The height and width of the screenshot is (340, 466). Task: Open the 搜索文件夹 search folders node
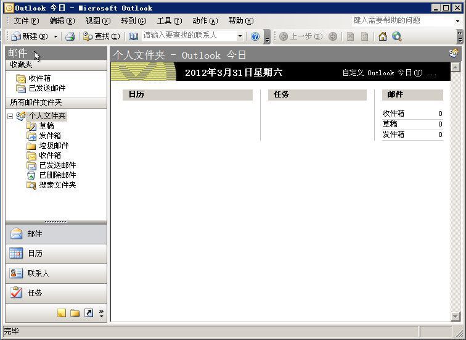57,185
